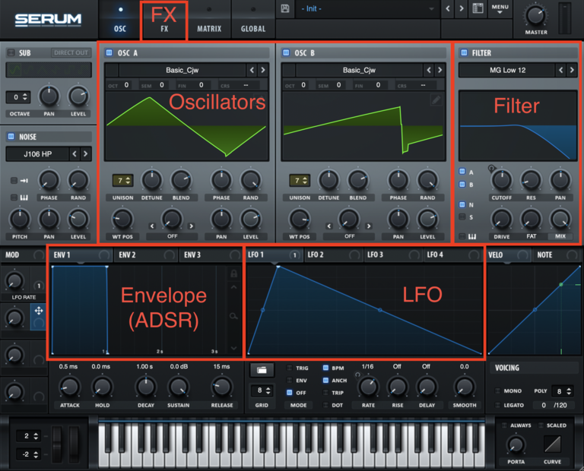This screenshot has width=584, height=471.
Task: Open the preset browser icon
Action: point(478,8)
